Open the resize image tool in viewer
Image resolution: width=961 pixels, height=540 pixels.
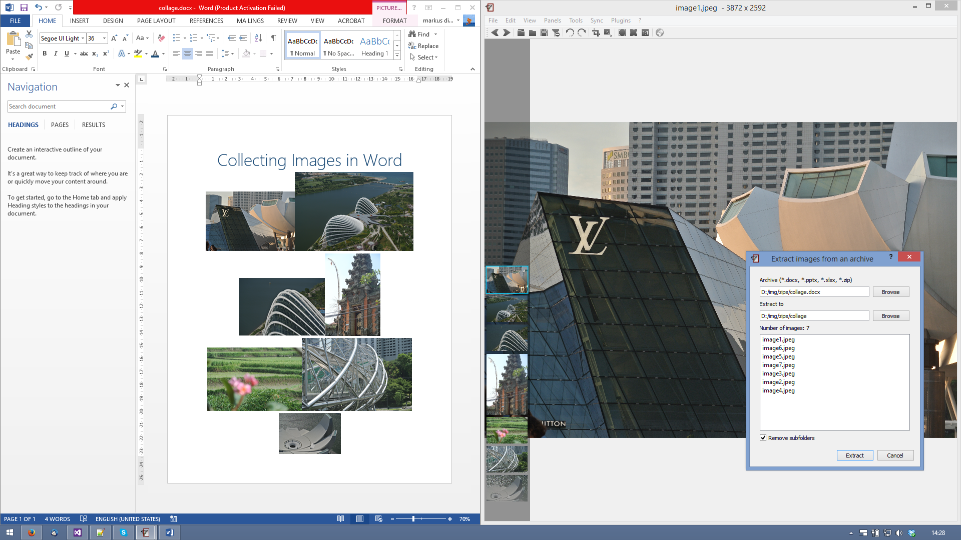pos(608,32)
